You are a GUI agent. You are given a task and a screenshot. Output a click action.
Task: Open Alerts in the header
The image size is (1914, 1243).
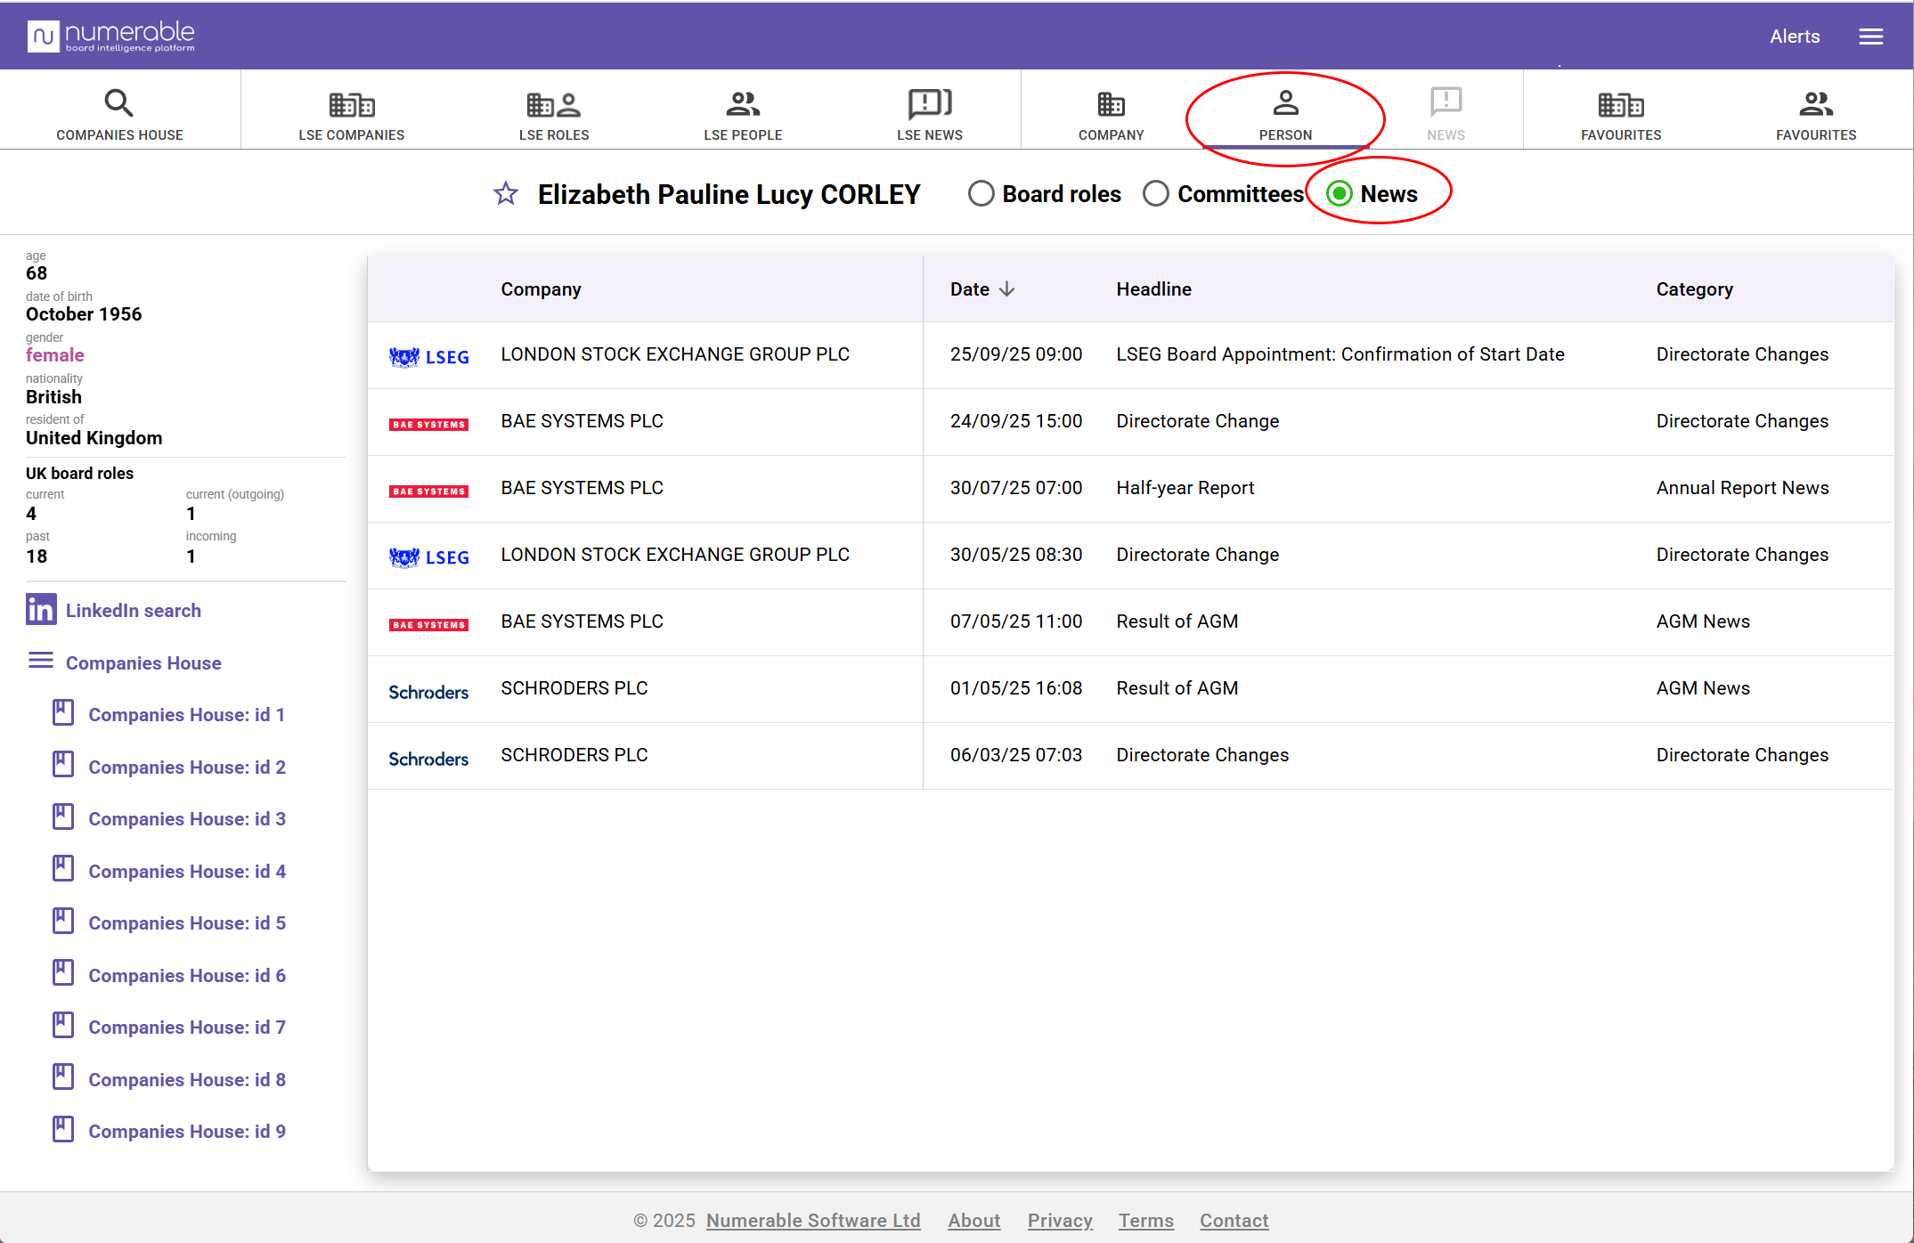(1794, 37)
